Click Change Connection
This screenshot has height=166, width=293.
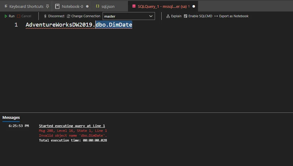pyautogui.click(x=84, y=16)
